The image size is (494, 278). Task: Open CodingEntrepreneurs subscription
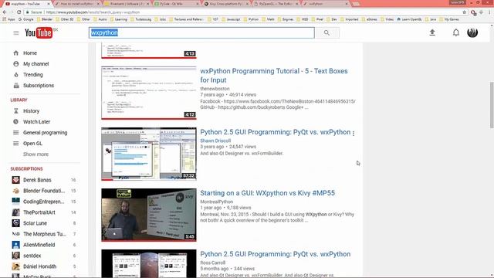pos(45,202)
